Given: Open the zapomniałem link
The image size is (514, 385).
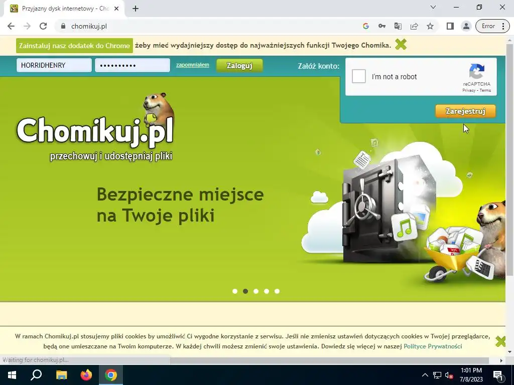Looking at the screenshot, I should click(x=192, y=65).
